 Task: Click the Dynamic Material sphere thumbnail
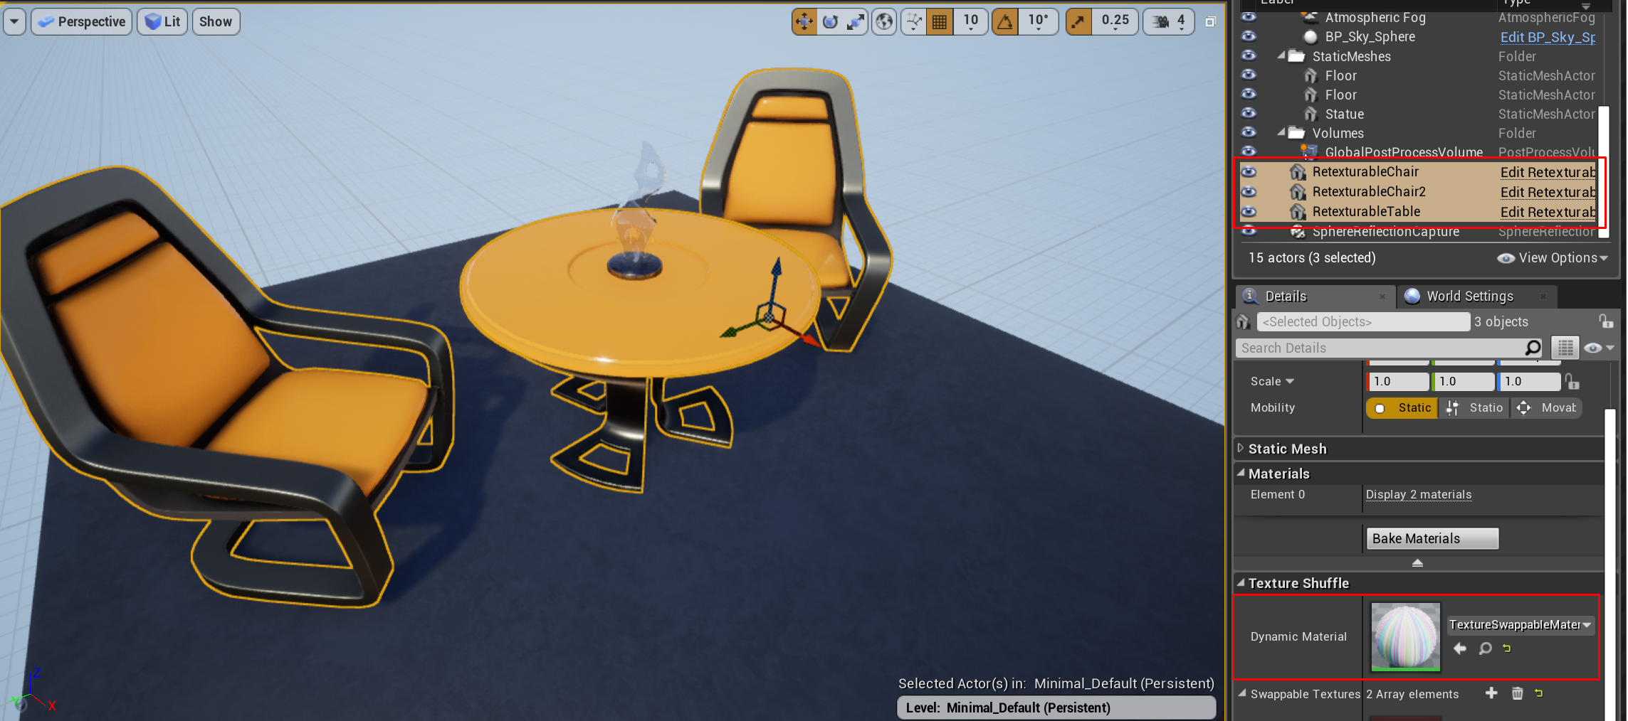point(1405,636)
